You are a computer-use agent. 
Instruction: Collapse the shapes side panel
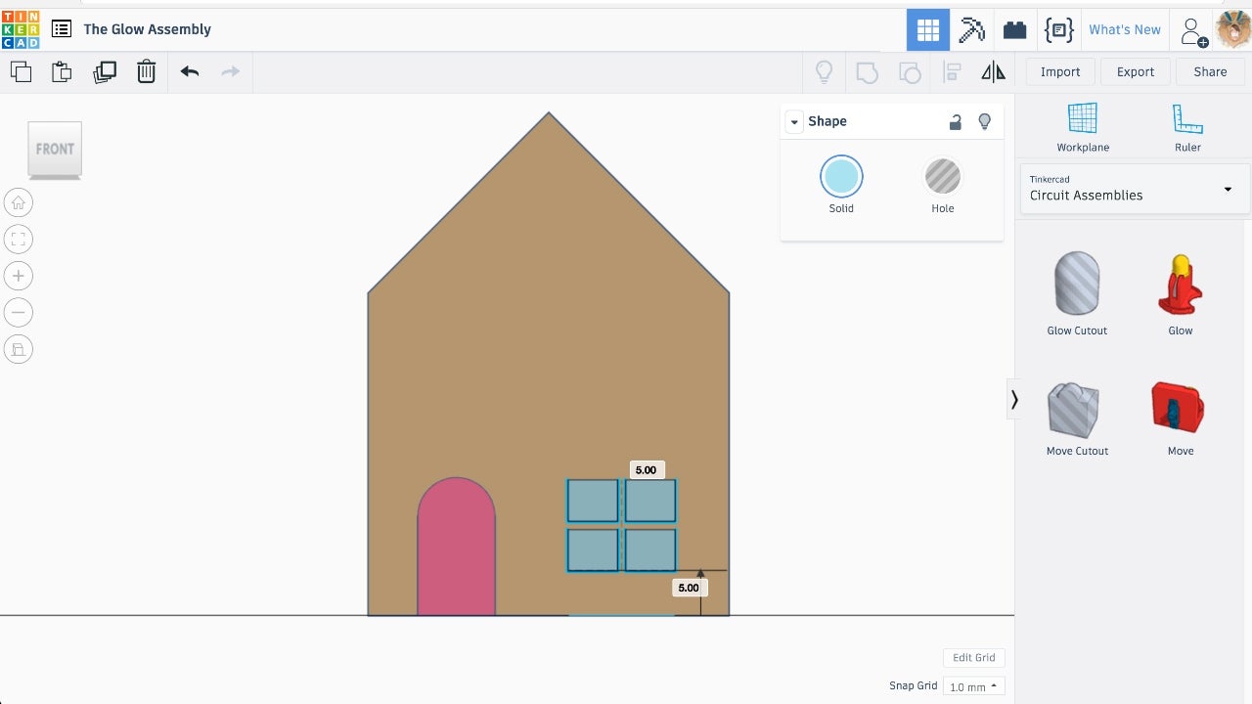(1014, 399)
